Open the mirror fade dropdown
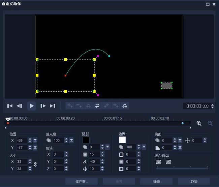Viewport: 219px width, 187px height. (180, 148)
